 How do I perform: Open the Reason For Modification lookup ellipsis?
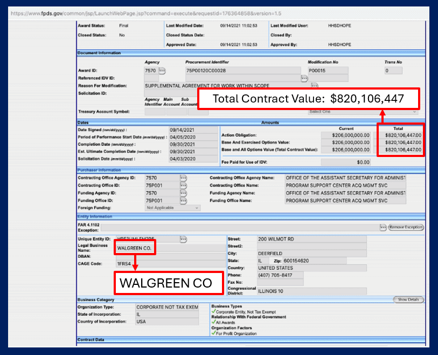click(315, 85)
